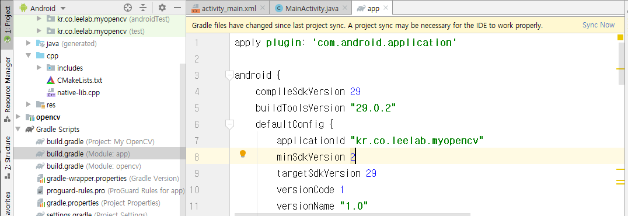Click the includes folder icon
The height and width of the screenshot is (216, 628).
click(x=51, y=68)
